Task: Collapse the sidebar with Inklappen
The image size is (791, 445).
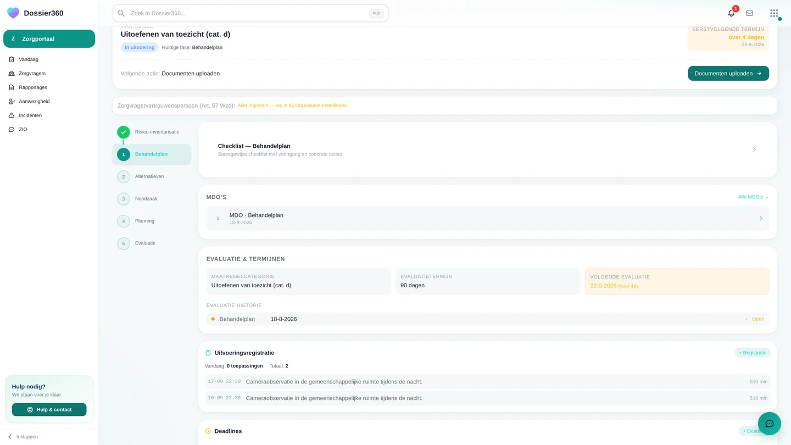Action: point(23,437)
